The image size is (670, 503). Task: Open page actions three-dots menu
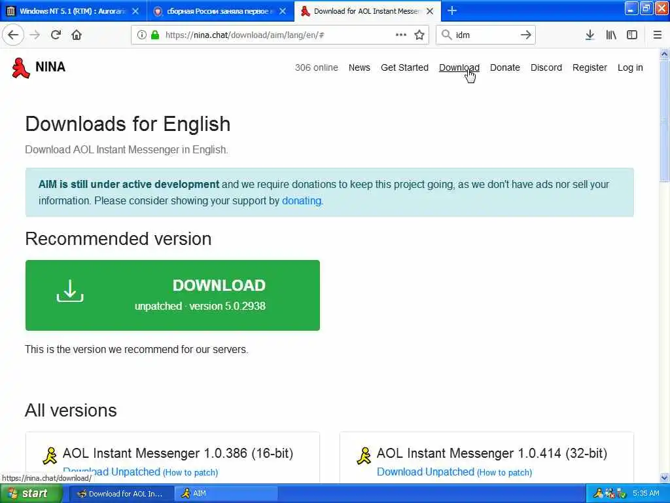[401, 35]
